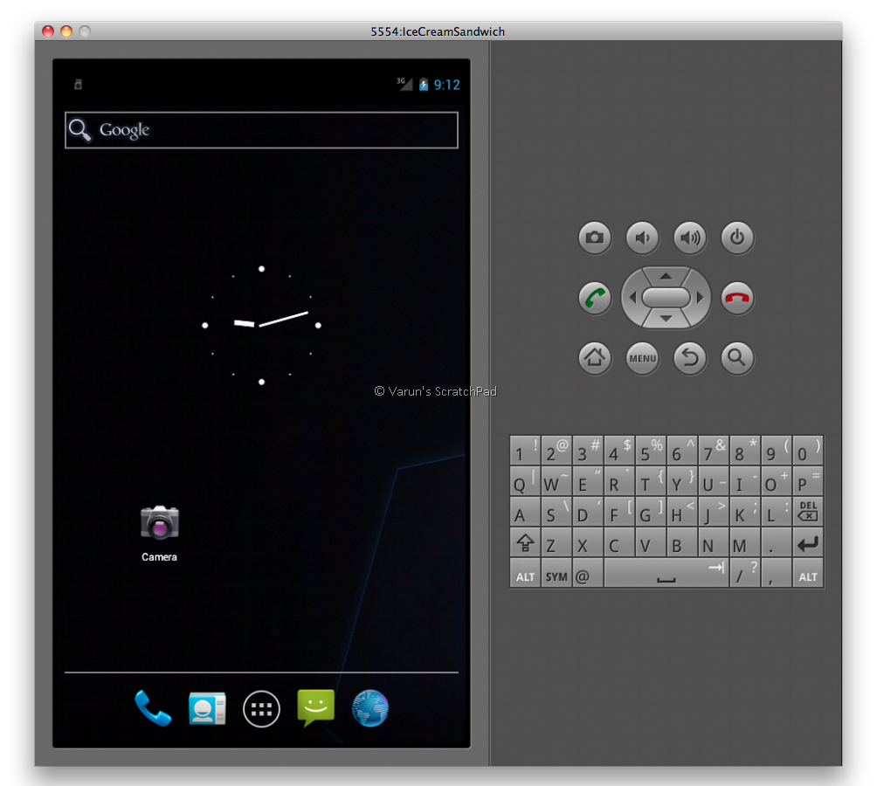The width and height of the screenshot is (877, 786).
Task: Click the D-pad left arrow
Action: tap(632, 298)
